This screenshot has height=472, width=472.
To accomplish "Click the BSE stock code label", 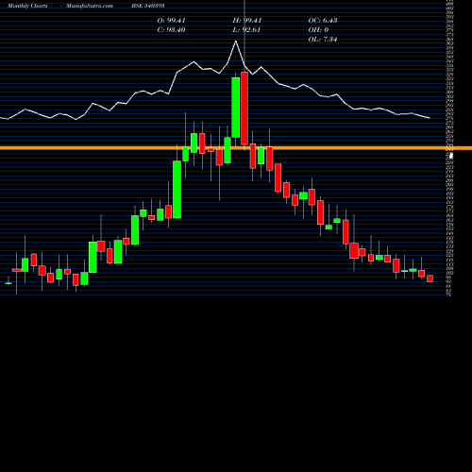I will (148, 6).
